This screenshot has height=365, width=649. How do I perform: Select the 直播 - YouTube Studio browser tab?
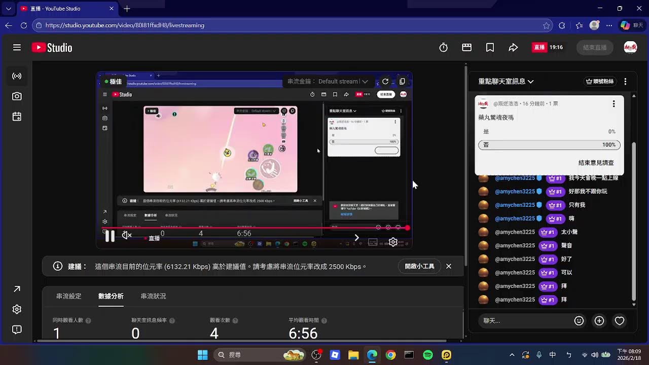[67, 9]
